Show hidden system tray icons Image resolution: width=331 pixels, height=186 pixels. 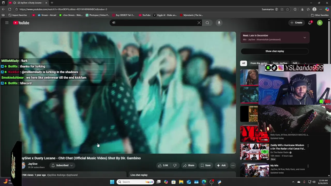(293, 182)
